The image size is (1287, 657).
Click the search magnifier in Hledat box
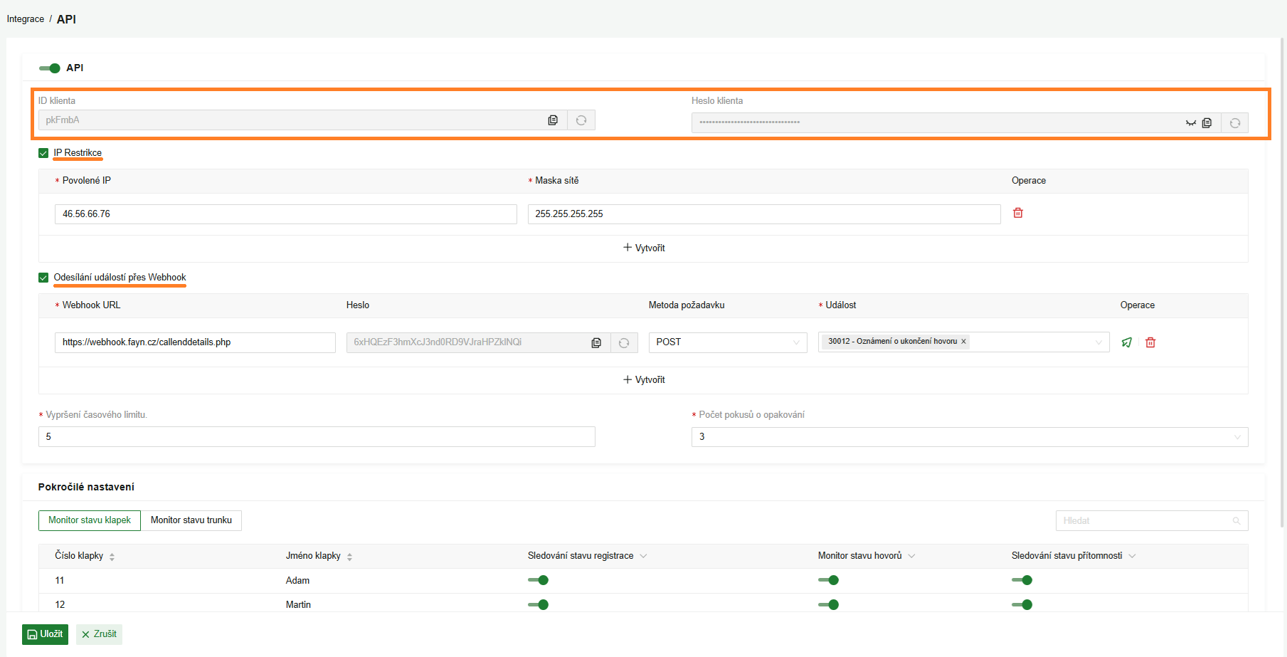[x=1236, y=521]
